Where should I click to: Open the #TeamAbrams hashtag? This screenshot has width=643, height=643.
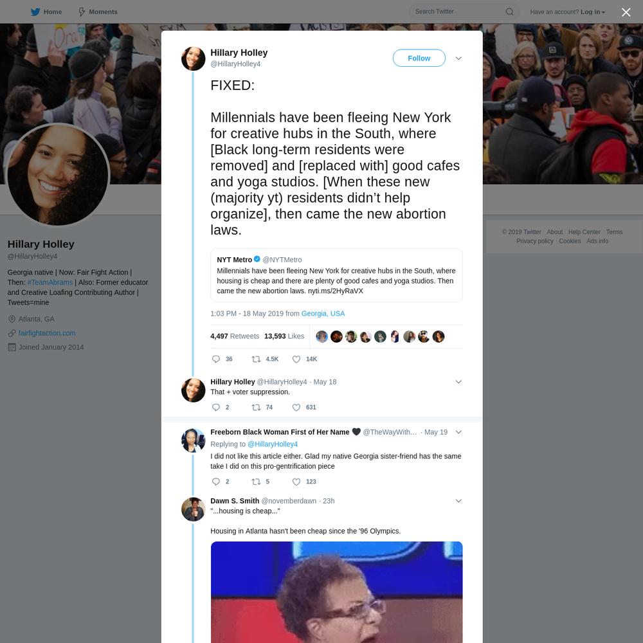click(x=50, y=282)
